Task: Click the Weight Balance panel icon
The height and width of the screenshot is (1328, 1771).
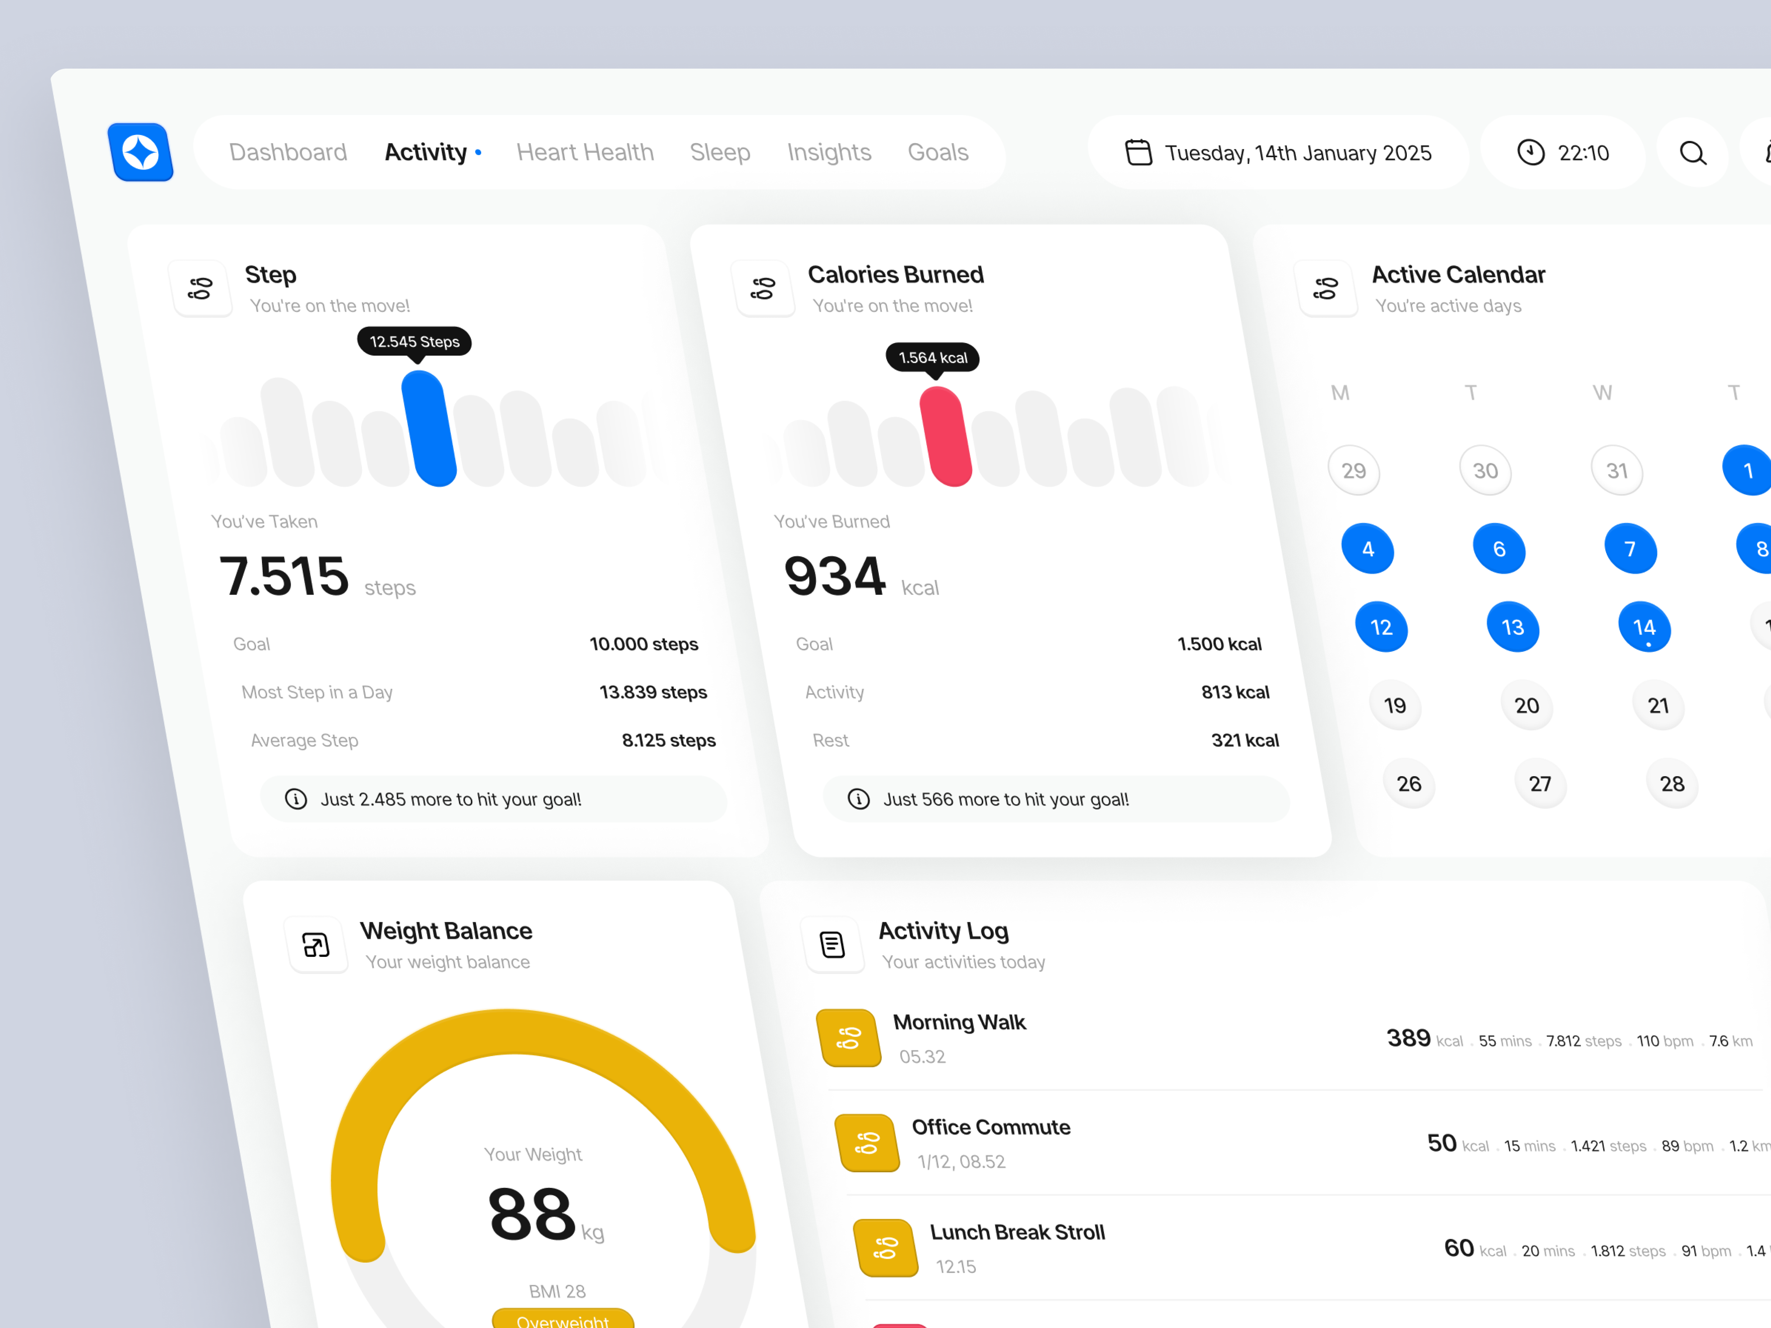Action: click(316, 945)
